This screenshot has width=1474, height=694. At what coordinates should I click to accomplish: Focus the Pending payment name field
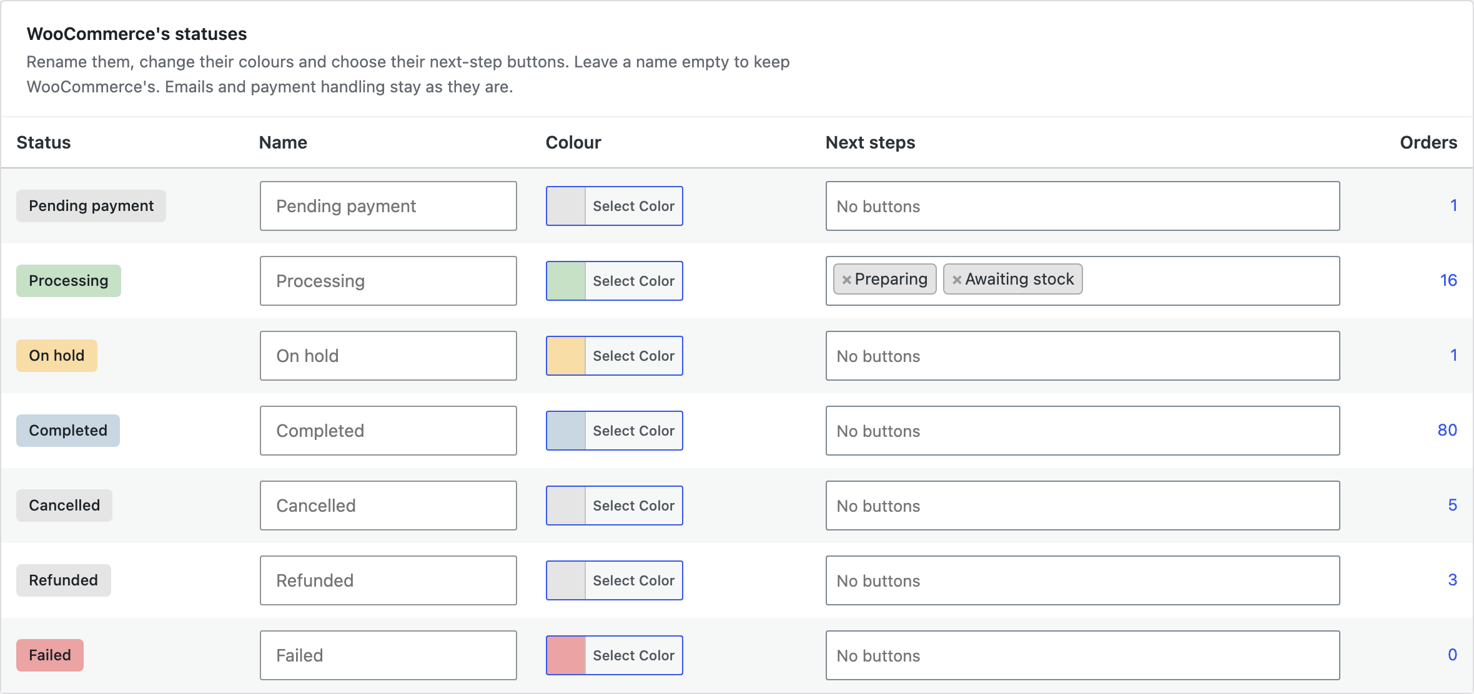[388, 206]
